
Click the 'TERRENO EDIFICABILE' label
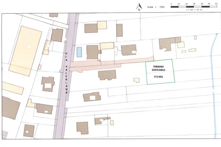point(158,68)
